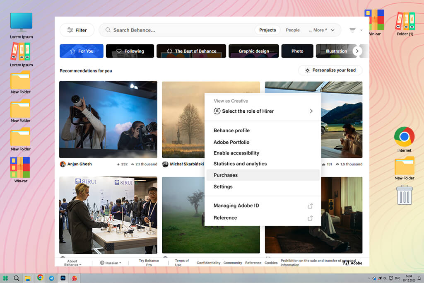Open Reference menu entry

pyautogui.click(x=225, y=218)
